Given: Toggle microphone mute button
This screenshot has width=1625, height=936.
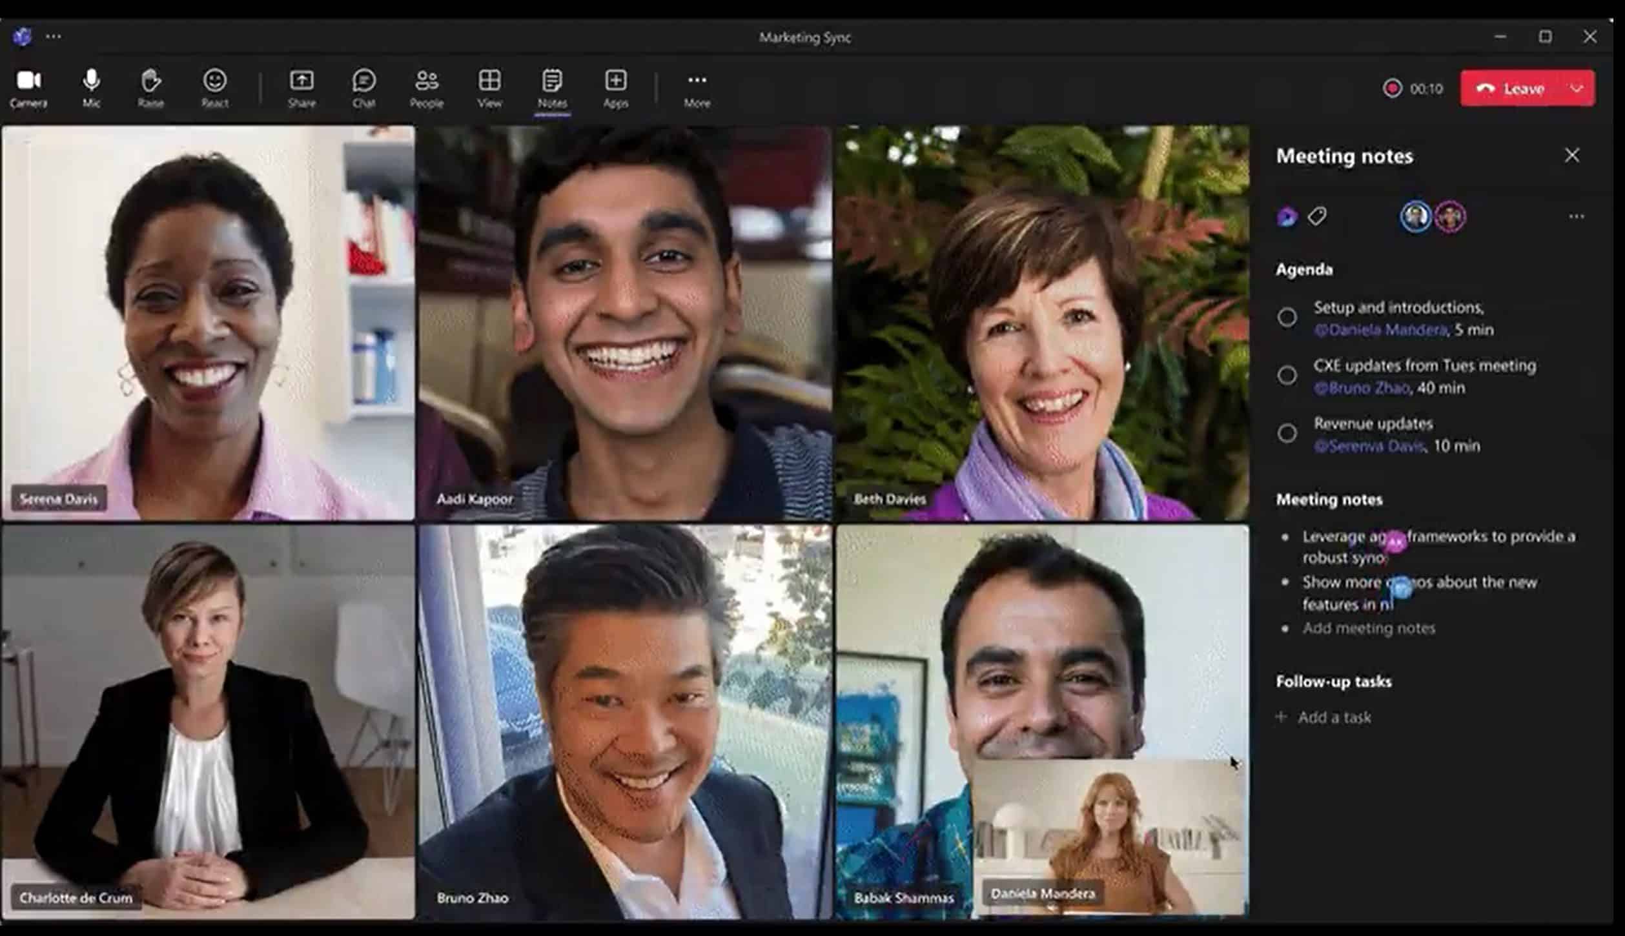Looking at the screenshot, I should click(x=90, y=87).
